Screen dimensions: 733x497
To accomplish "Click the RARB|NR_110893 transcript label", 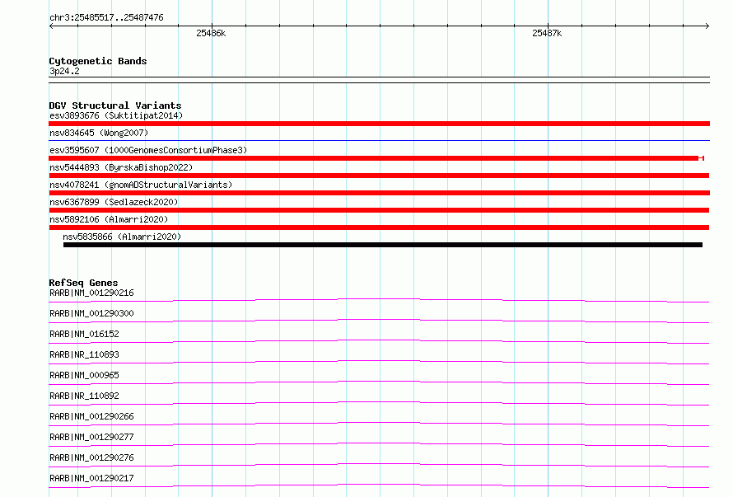I will (x=84, y=354).
